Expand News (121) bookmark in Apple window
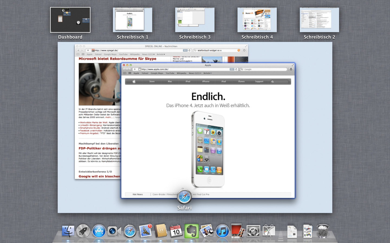The image size is (390, 243). pyautogui.click(x=195, y=73)
